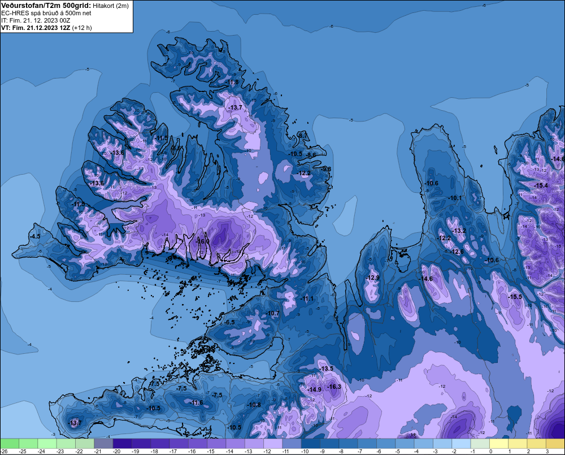
Task: Click the -16.0 temperature value
Action: pos(202,241)
